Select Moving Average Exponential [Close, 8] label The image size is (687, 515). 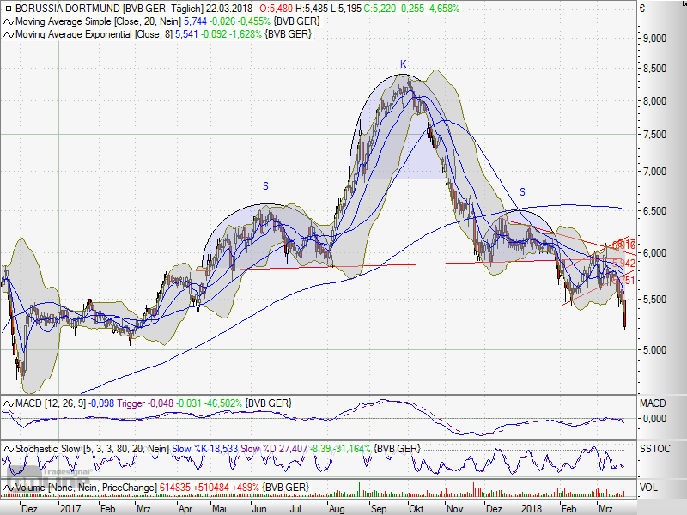94,34
